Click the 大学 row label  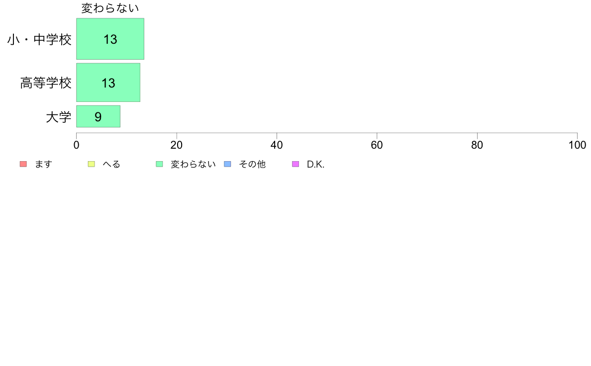59,117
